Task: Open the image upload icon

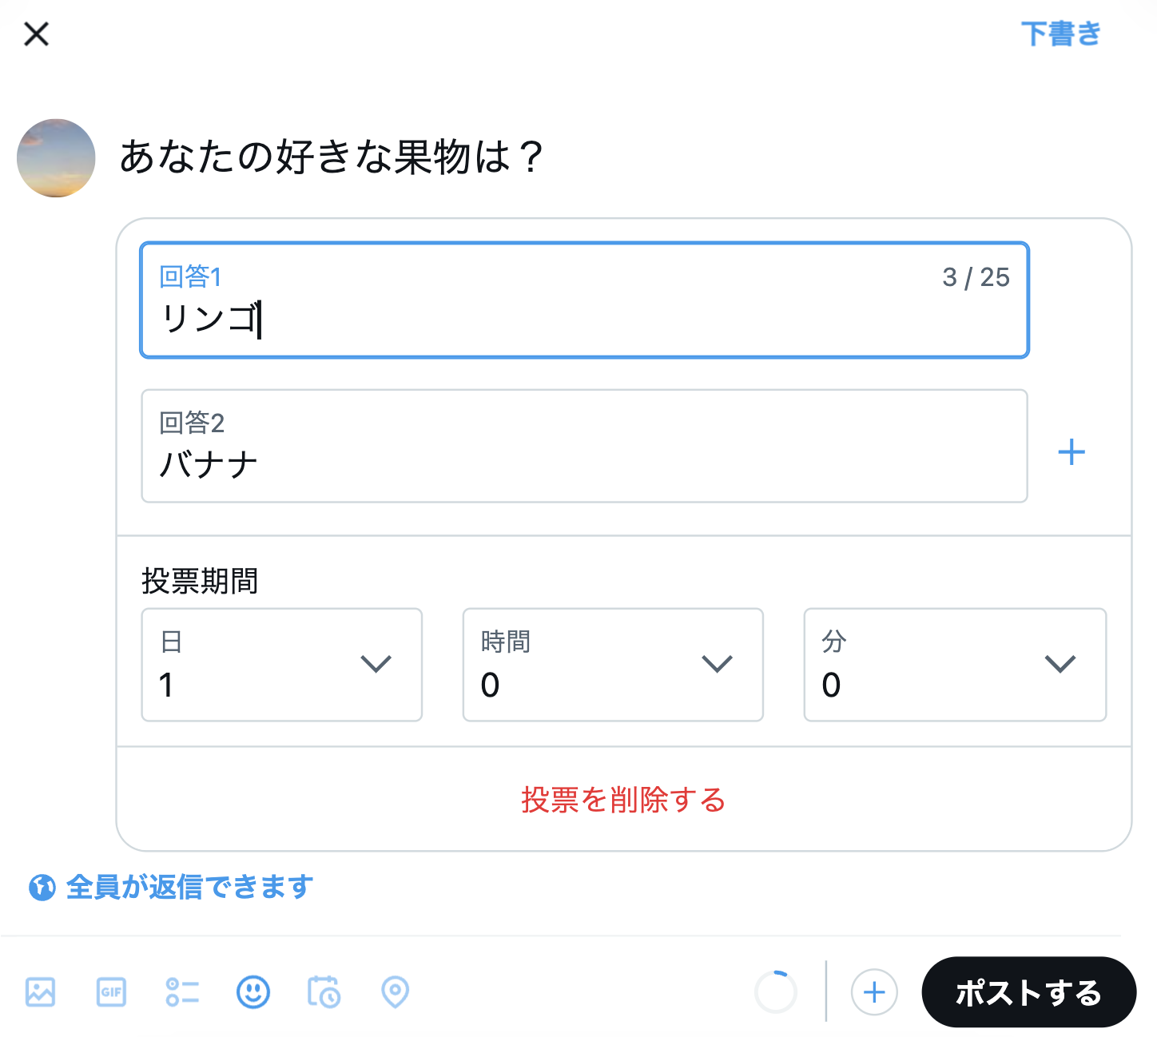Action: (39, 992)
